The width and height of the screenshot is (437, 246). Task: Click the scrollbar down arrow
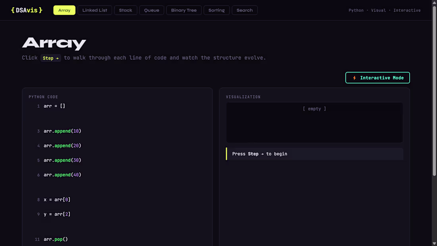[434, 243]
